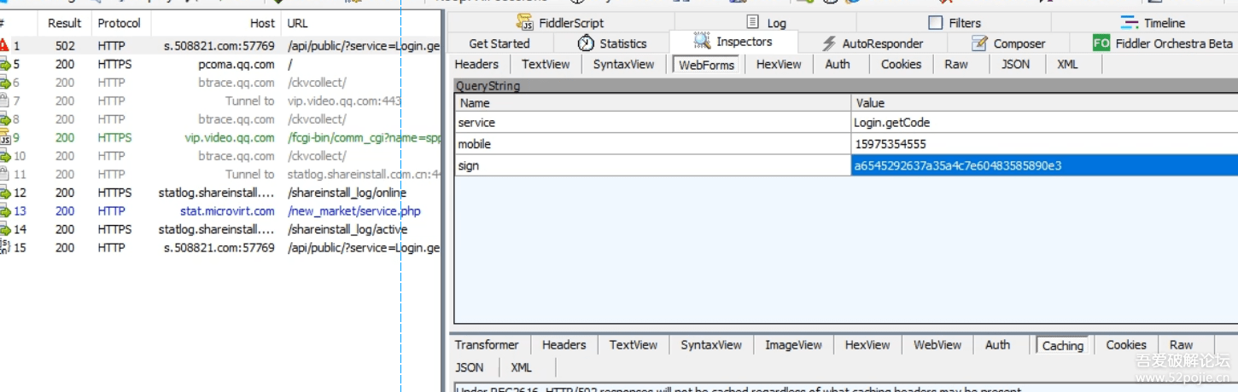1238x392 pixels.
Task: Click the mobile value field 15975354555
Action: (x=890, y=144)
